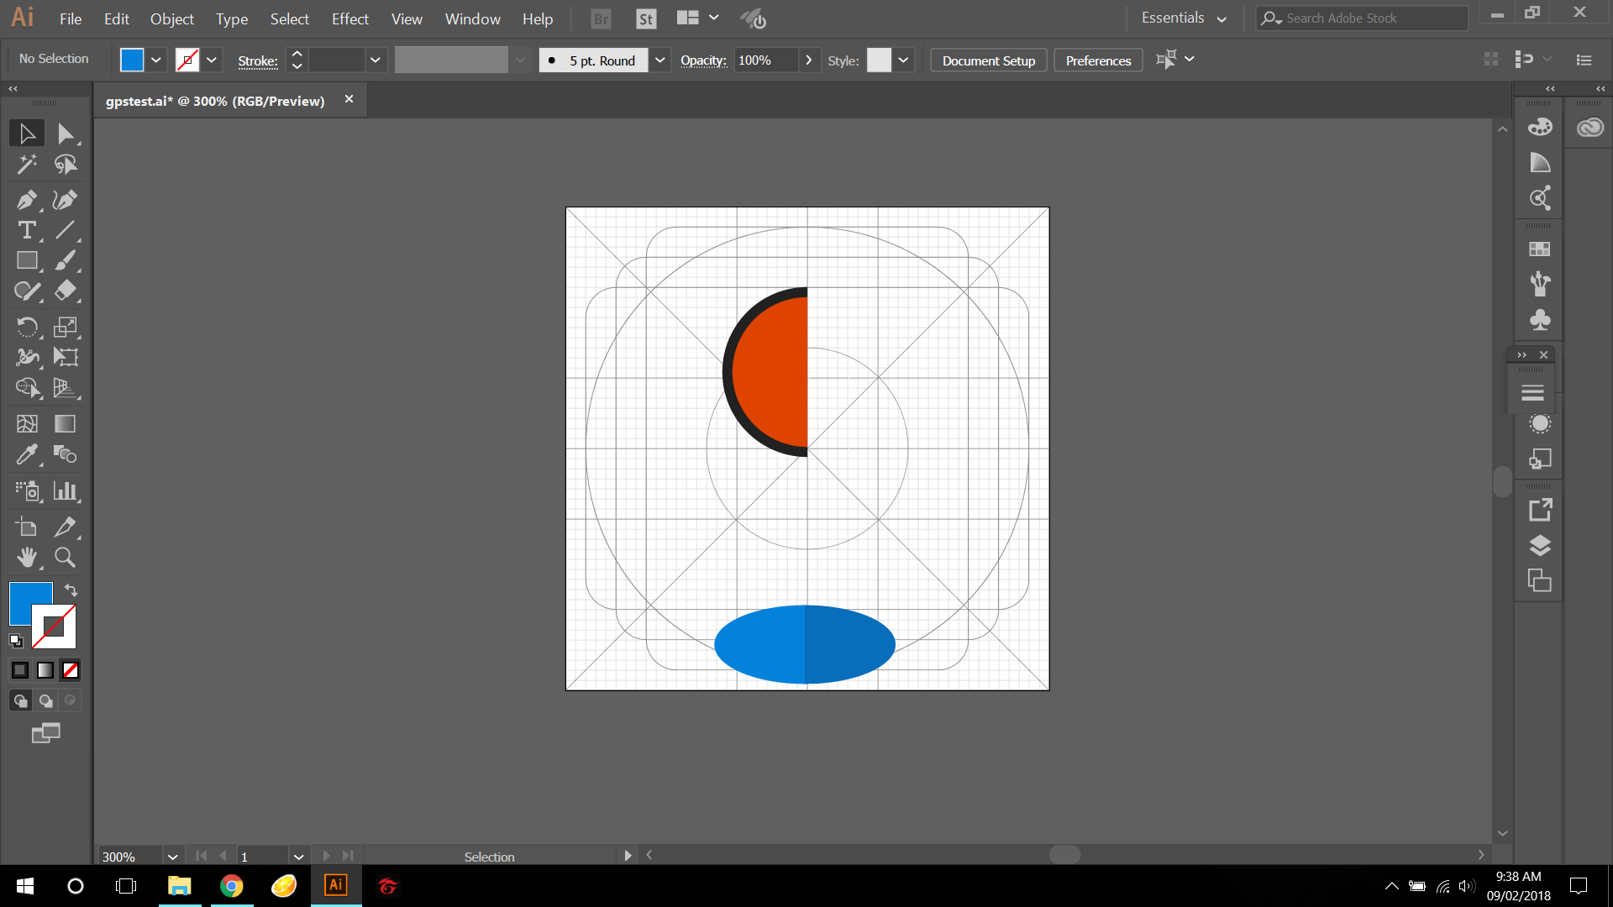Open the brush definition dropdown

coord(660,60)
